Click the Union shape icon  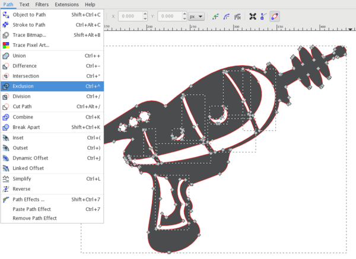click(6, 56)
